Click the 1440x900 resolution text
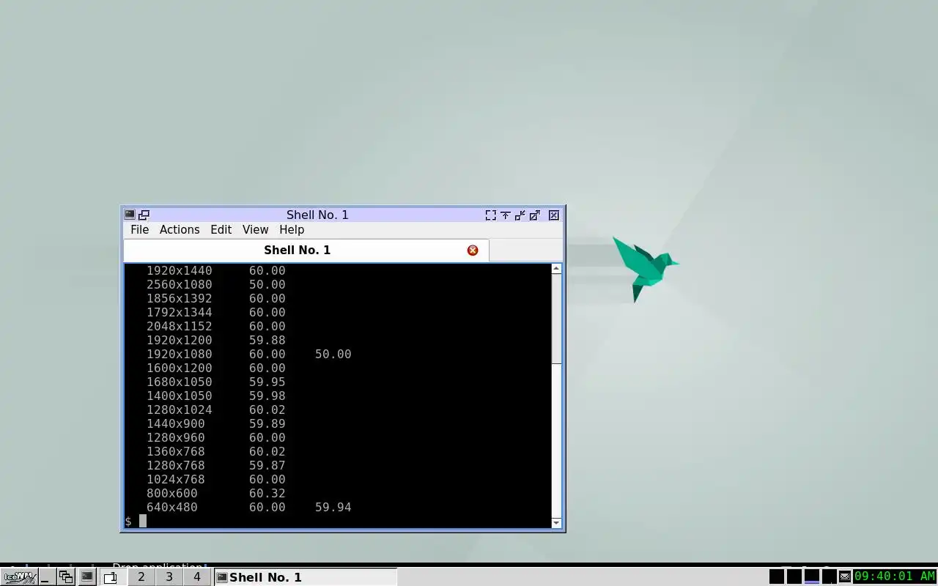Screen dimensions: 938x586 (176, 424)
